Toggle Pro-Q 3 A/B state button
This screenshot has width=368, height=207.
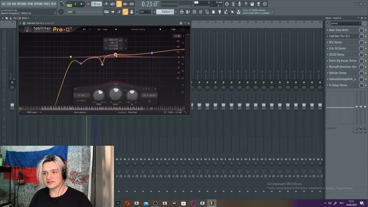tap(99, 29)
